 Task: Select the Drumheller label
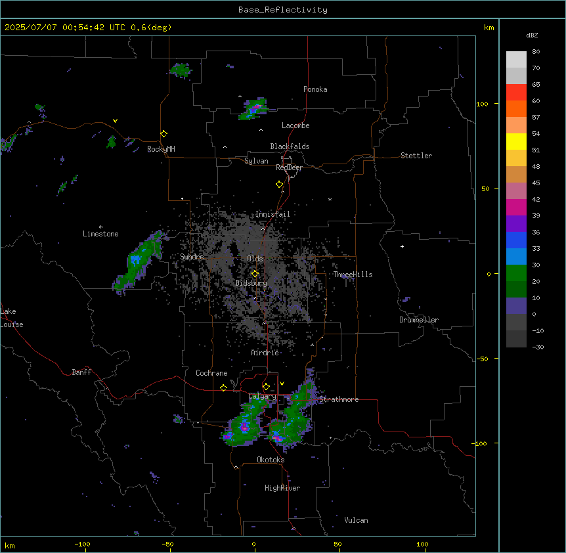pos(419,320)
